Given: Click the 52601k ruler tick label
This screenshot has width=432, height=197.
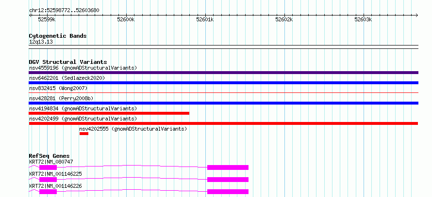Looking at the screenshot, I should (205, 19).
